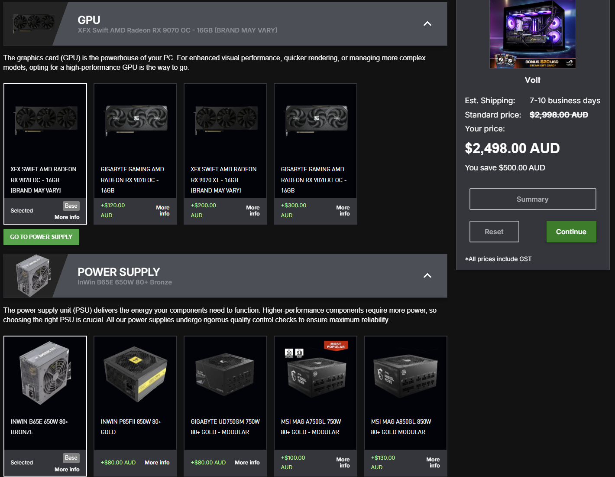Click the GPU header thumbnail icon
The width and height of the screenshot is (615, 477).
click(34, 23)
